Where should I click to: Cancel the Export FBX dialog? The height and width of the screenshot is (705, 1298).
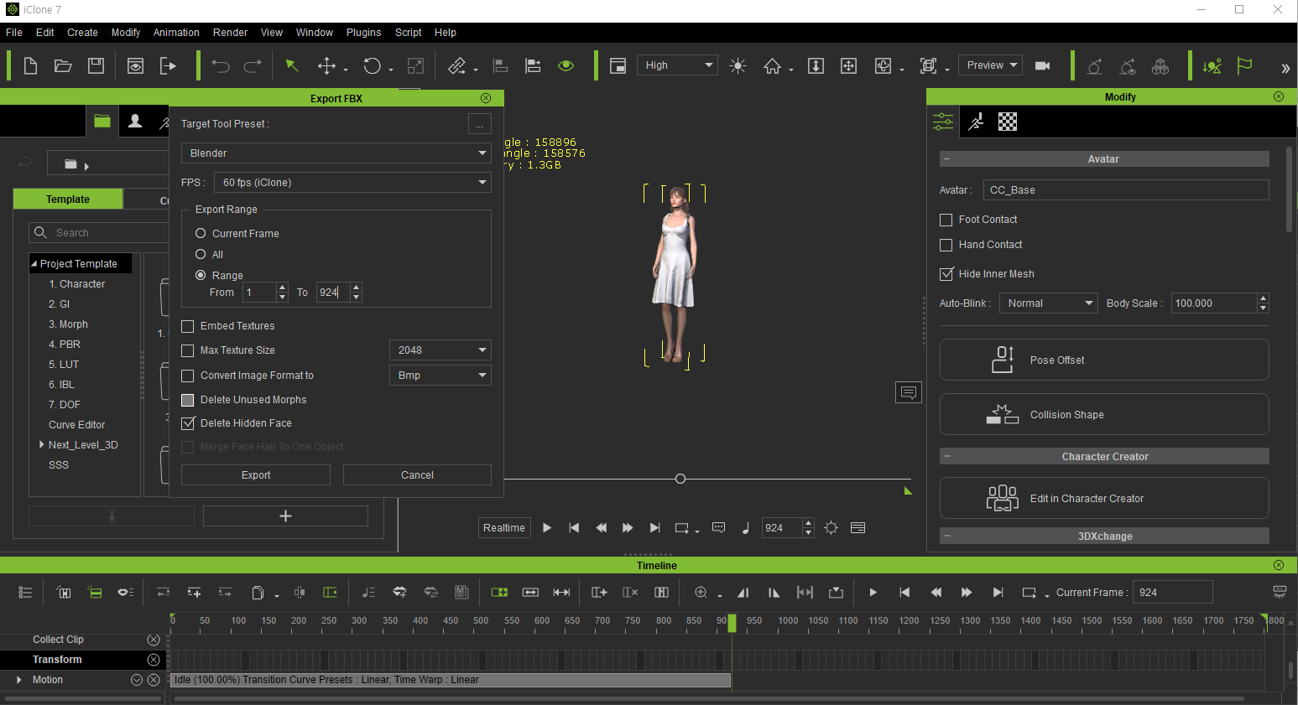tap(417, 474)
